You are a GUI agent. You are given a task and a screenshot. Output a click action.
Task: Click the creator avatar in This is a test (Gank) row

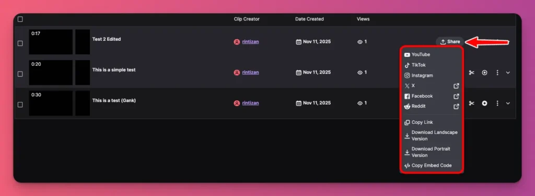[x=237, y=103]
